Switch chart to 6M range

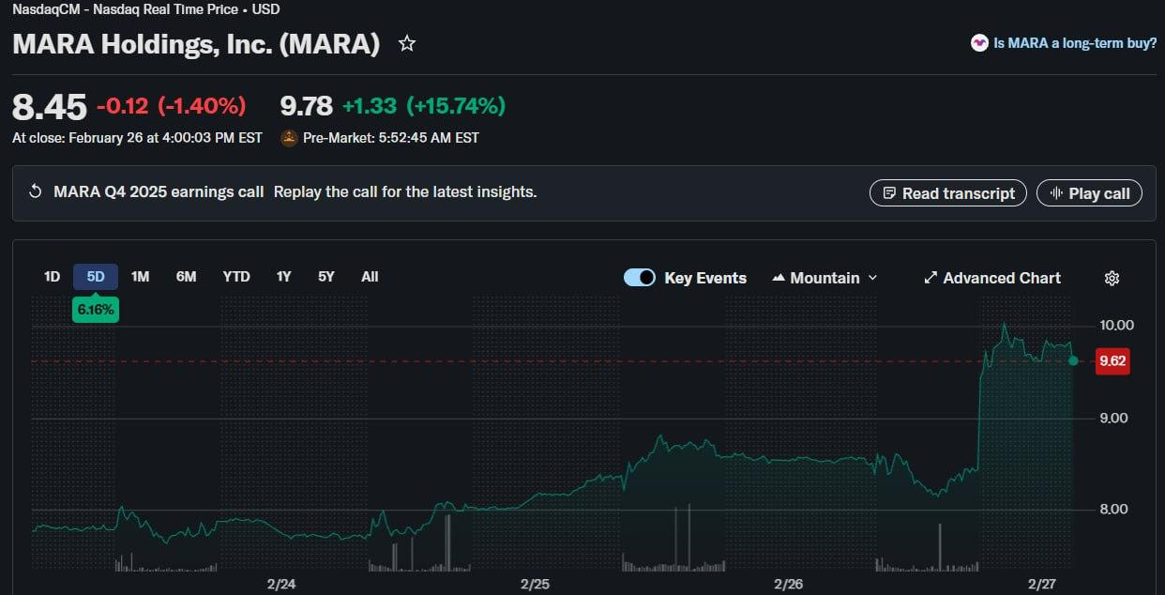(x=186, y=277)
